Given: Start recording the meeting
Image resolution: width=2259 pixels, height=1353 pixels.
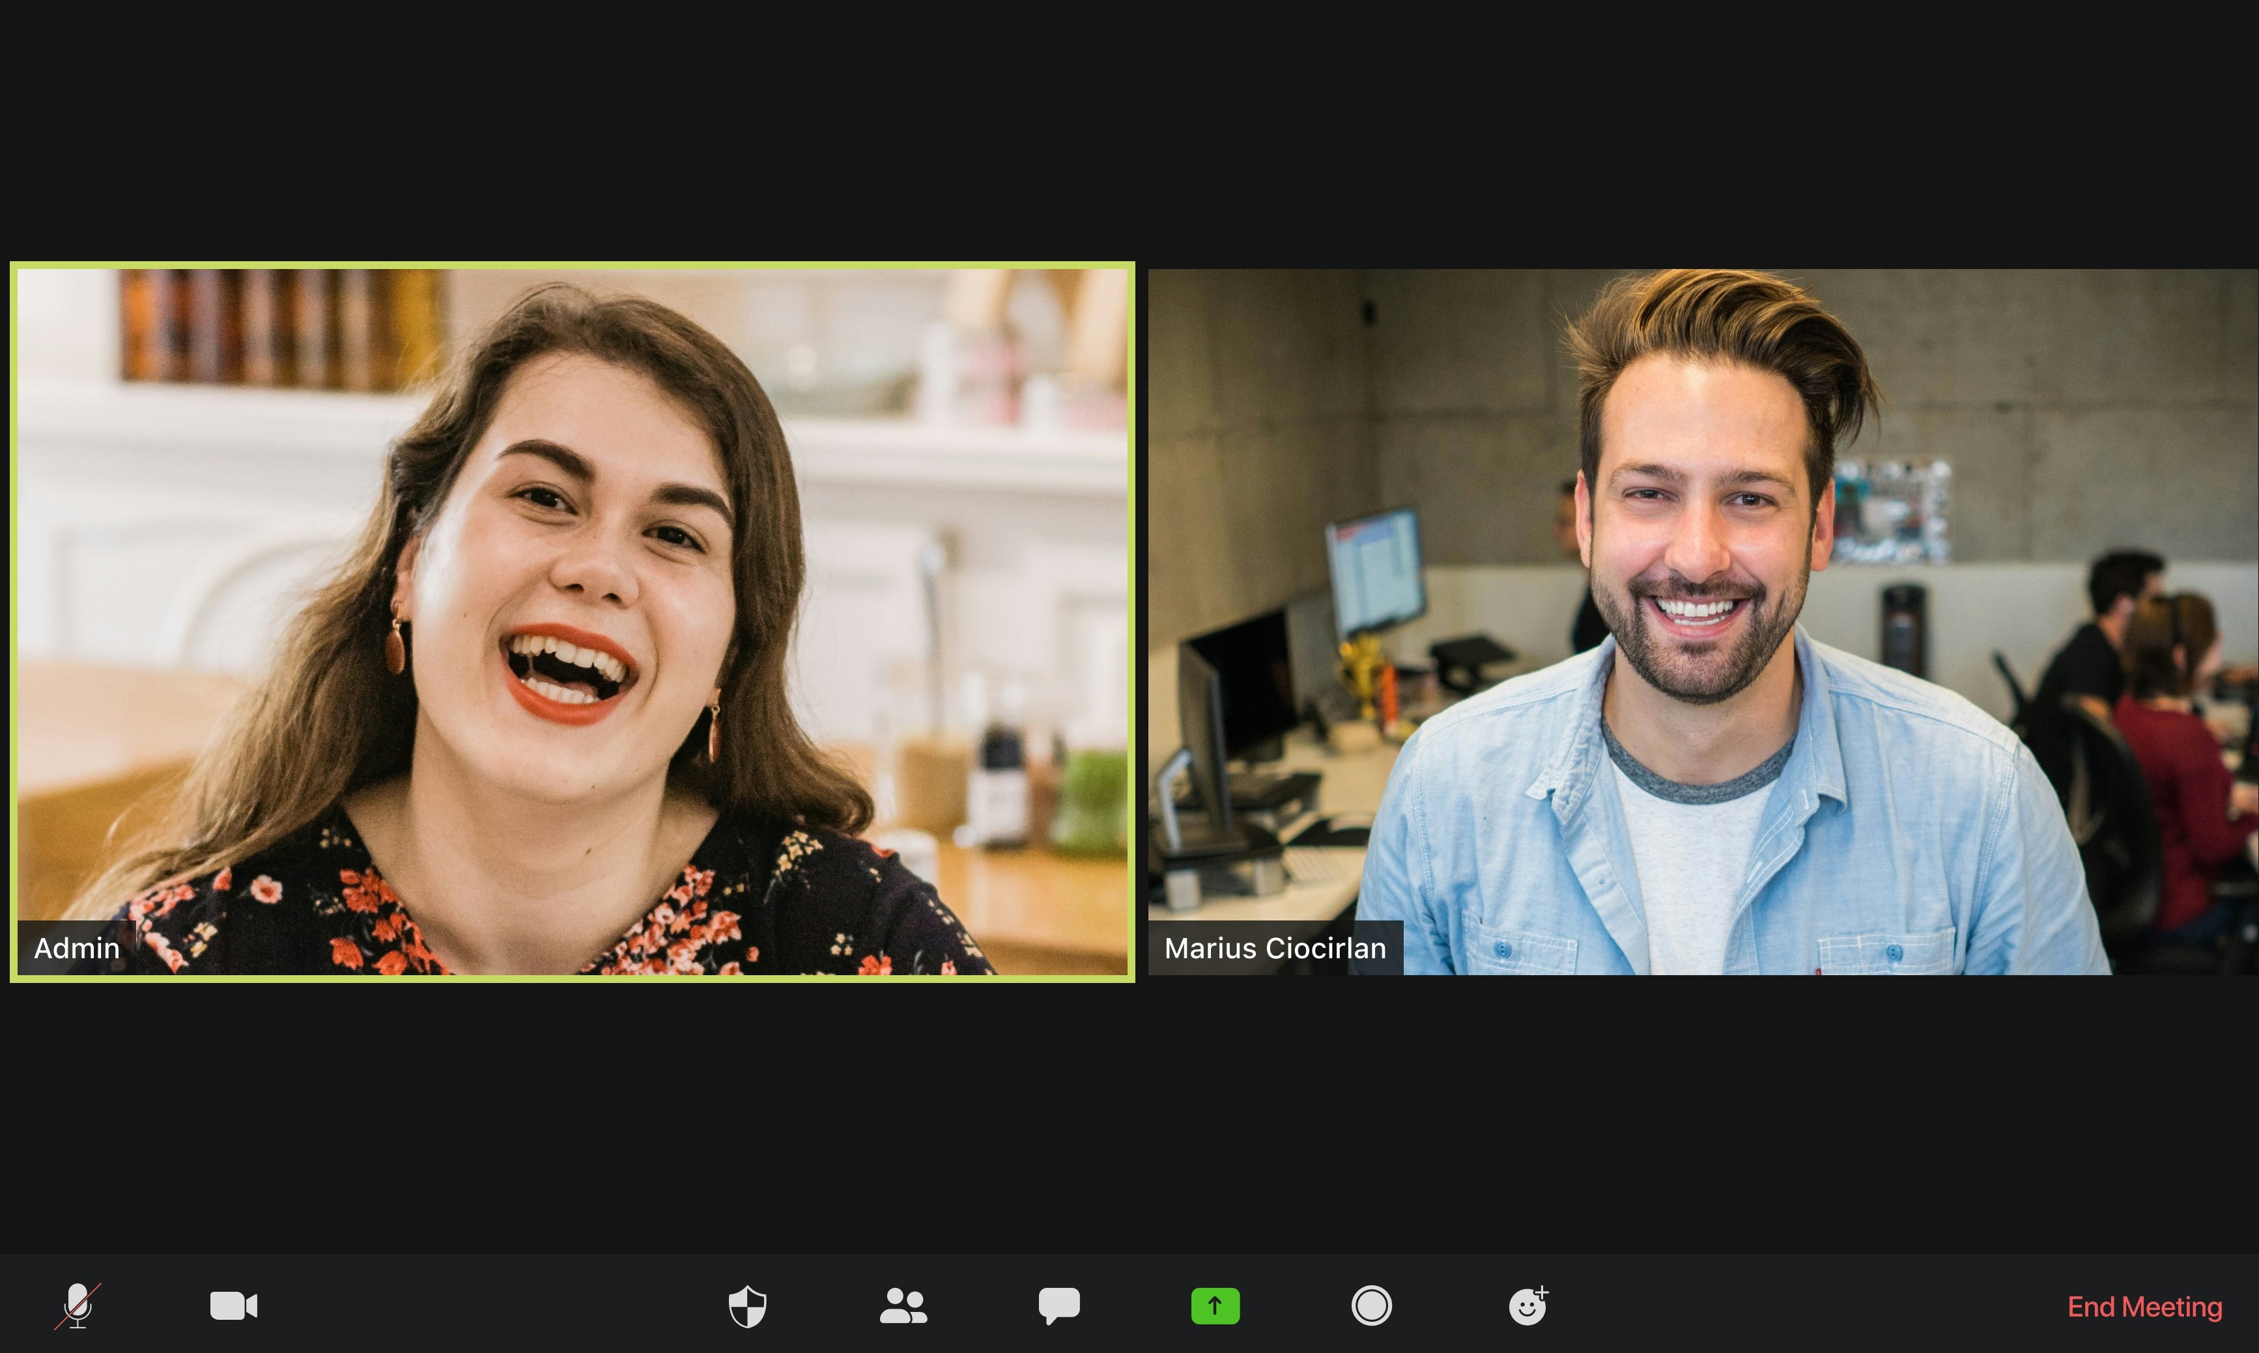Looking at the screenshot, I should pyautogui.click(x=1371, y=1305).
